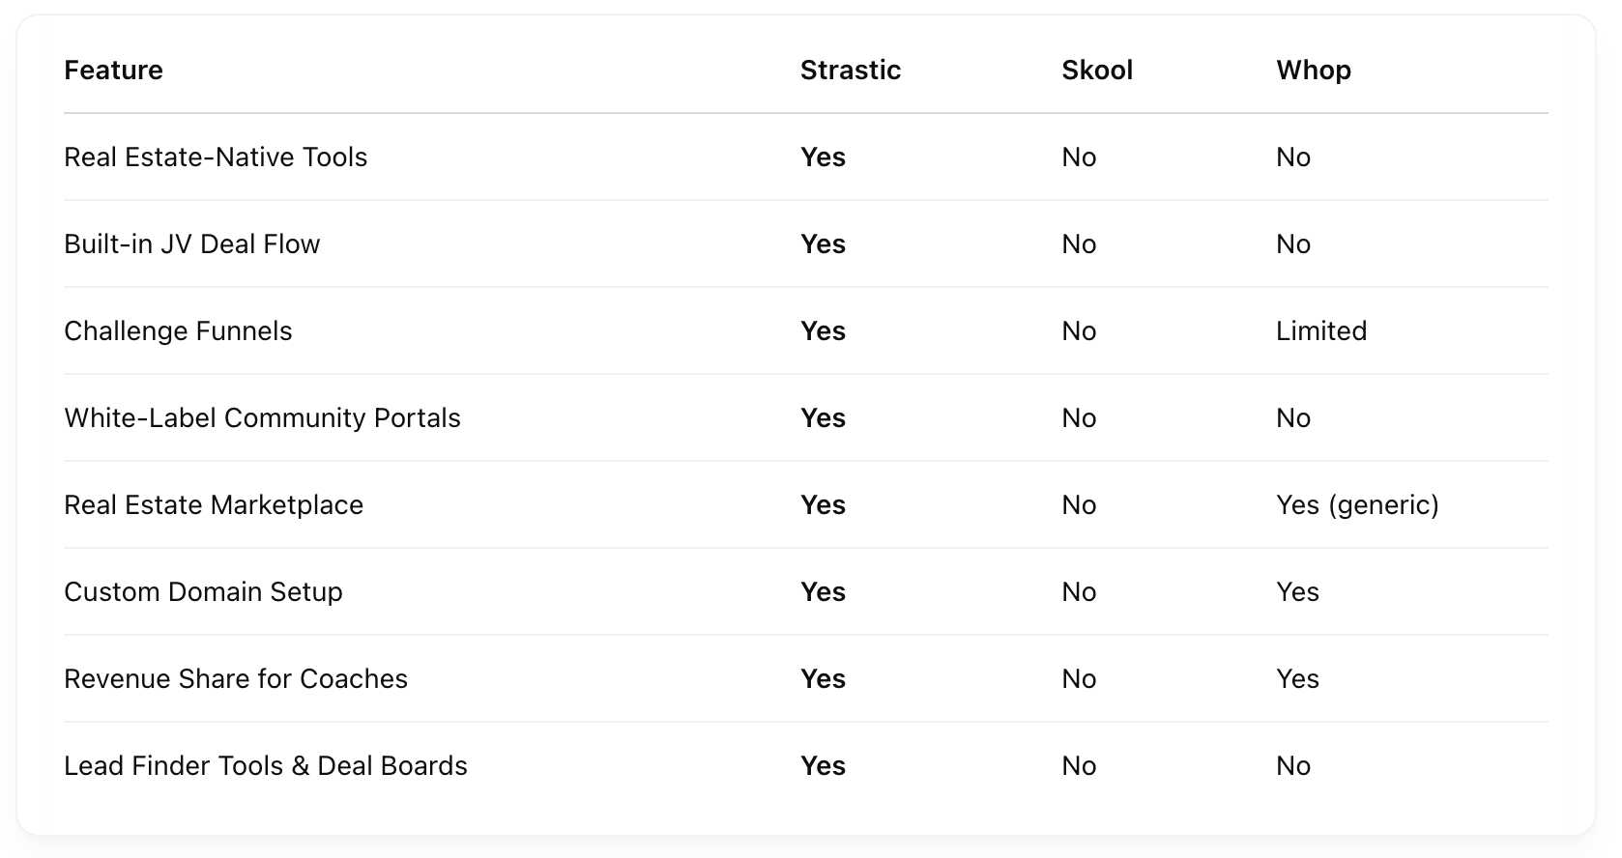The height and width of the screenshot is (858, 1622).
Task: Click the Limited value under Whop
Action: point(1321,331)
